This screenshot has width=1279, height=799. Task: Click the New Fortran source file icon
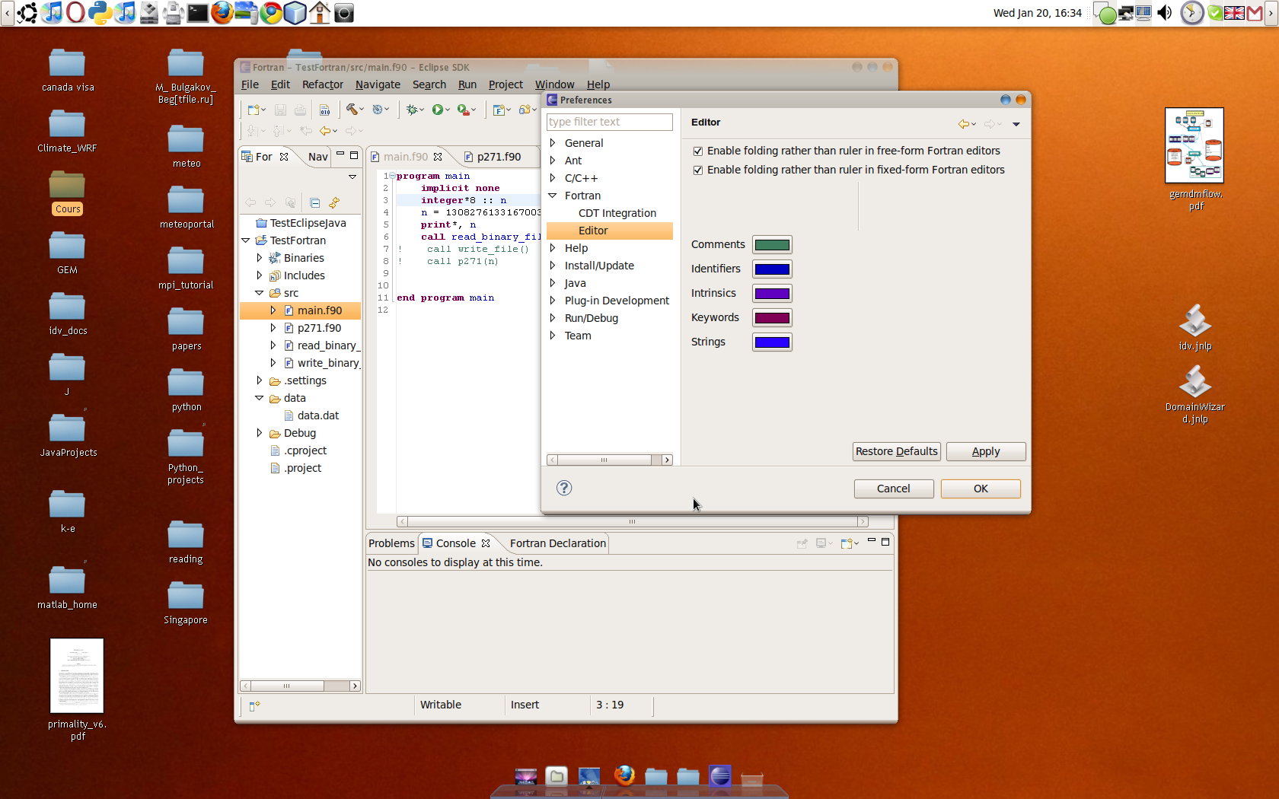499,110
